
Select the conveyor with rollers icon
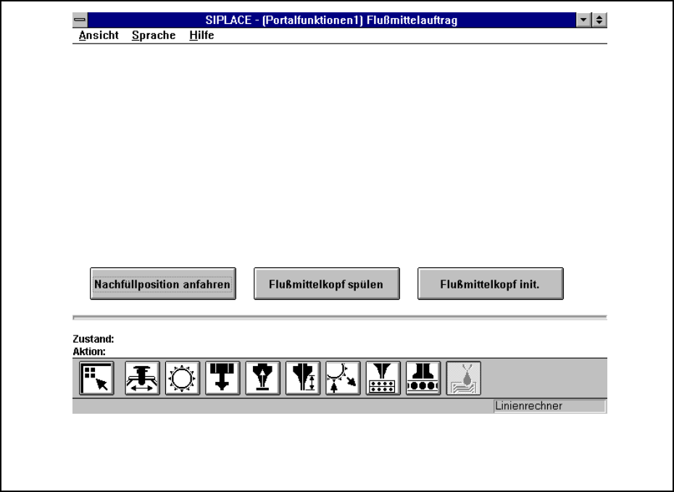(423, 378)
